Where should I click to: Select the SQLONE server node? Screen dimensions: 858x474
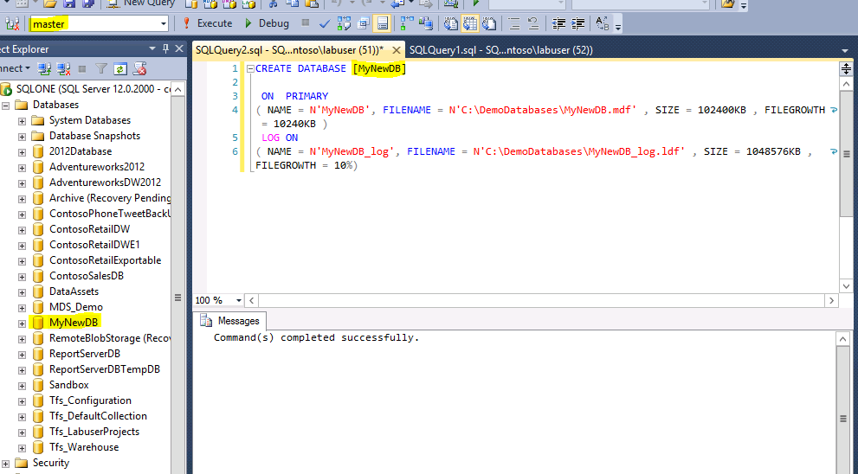[x=93, y=88]
